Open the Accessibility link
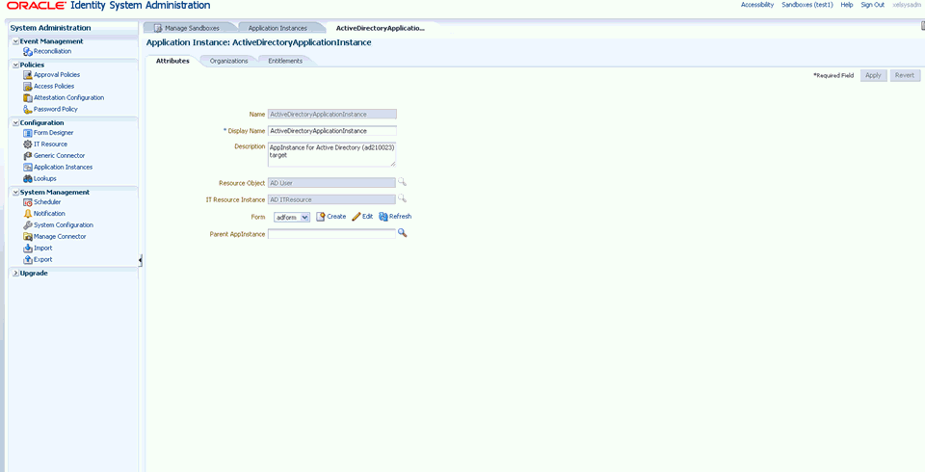Screen dimensions: 925x472 pyautogui.click(x=757, y=5)
